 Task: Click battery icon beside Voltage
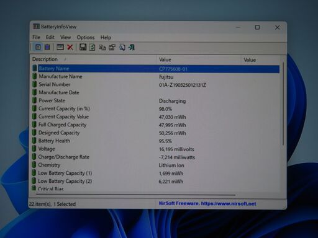(34, 149)
